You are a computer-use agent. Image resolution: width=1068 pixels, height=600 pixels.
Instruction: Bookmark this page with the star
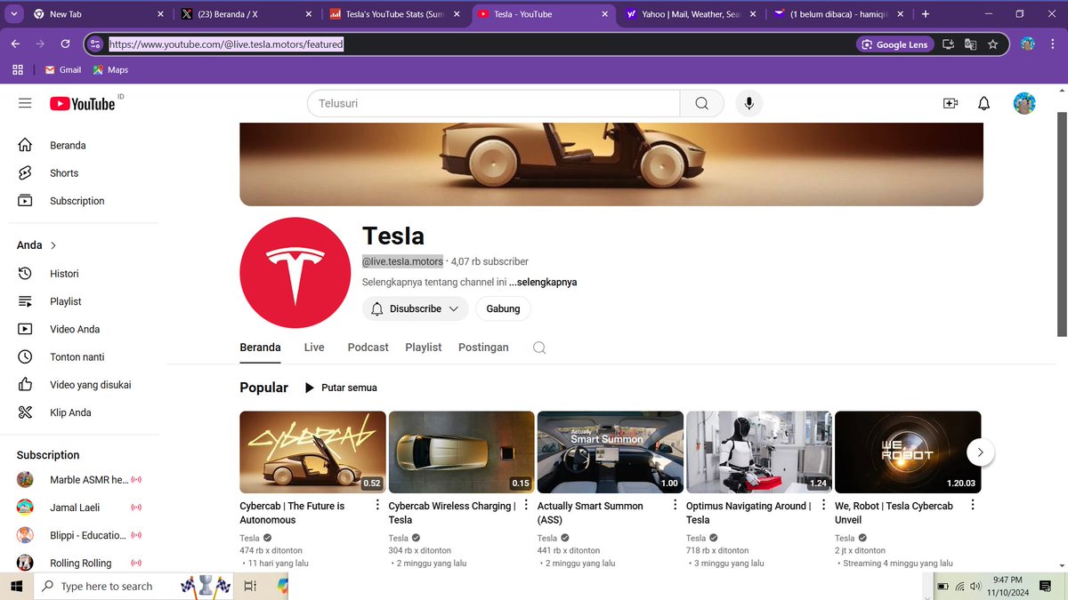(x=992, y=44)
